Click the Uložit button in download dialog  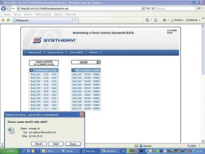coord(56,144)
